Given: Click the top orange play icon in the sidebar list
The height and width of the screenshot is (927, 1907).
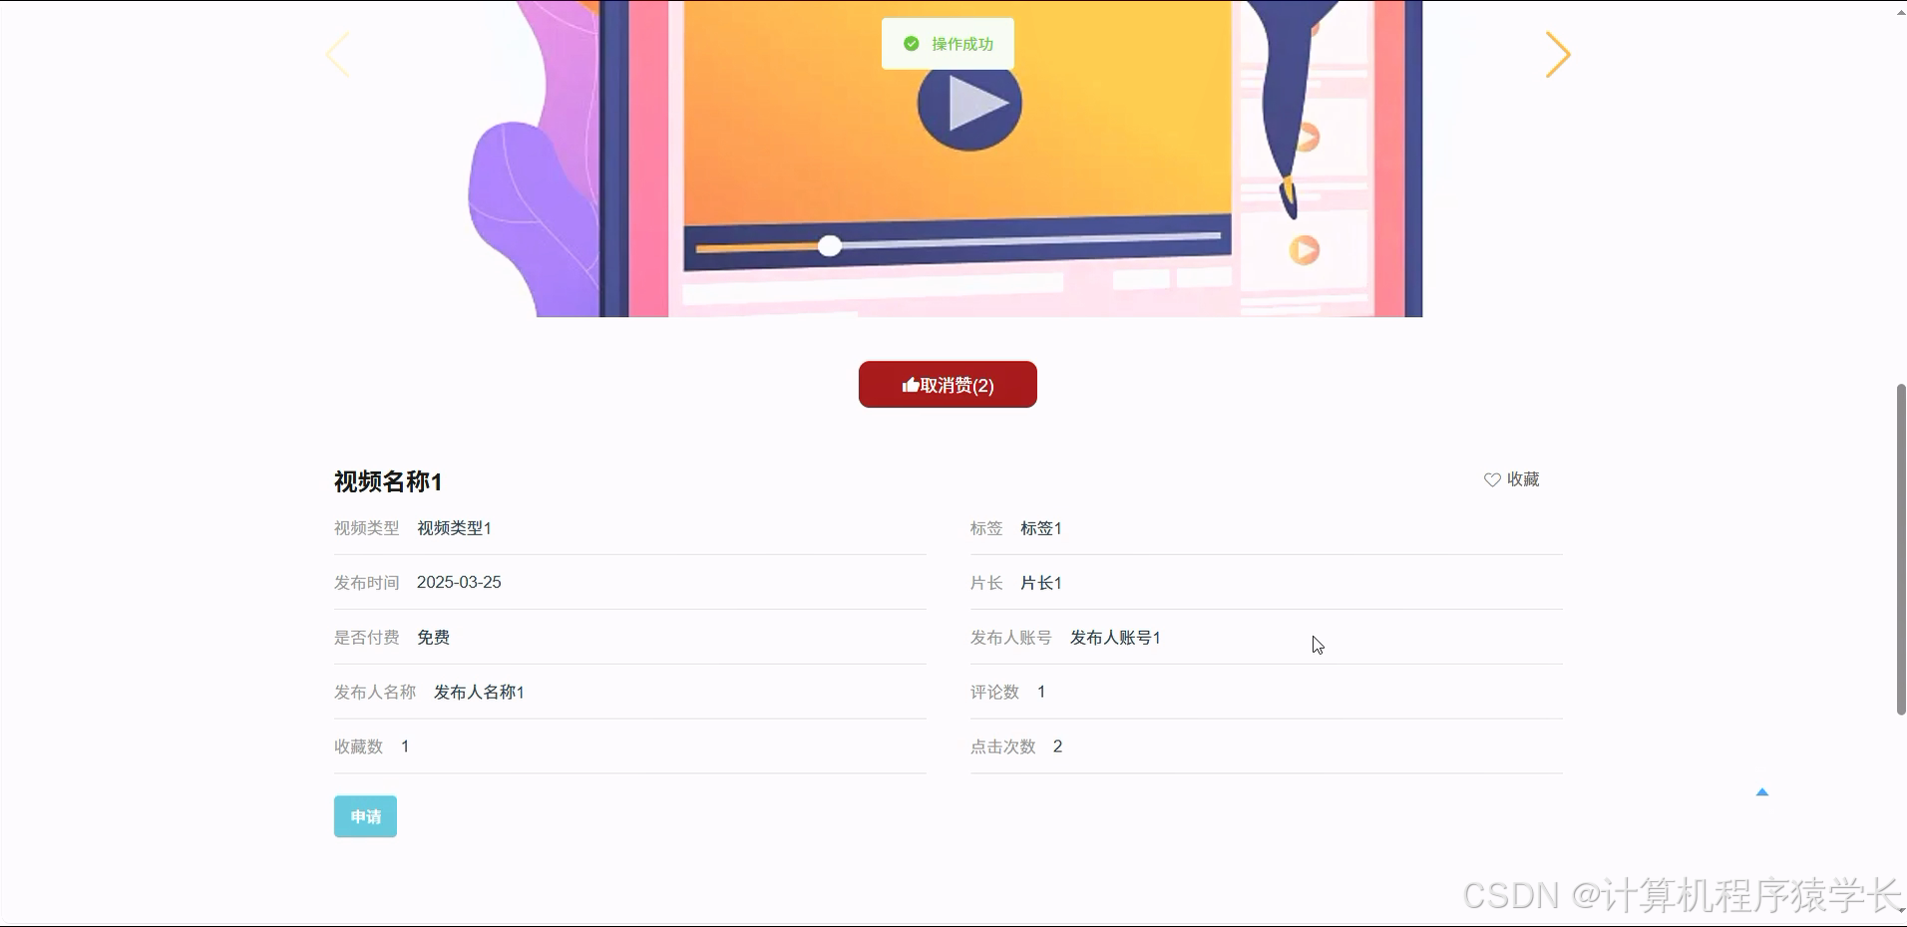Looking at the screenshot, I should (1307, 139).
